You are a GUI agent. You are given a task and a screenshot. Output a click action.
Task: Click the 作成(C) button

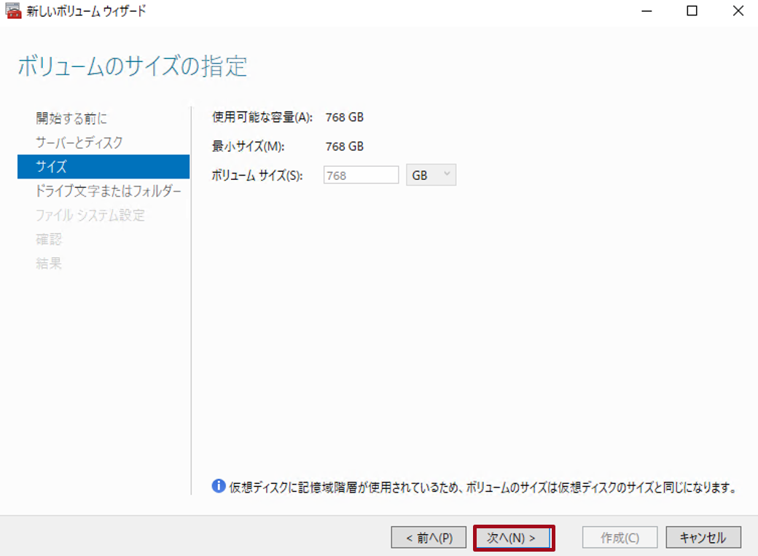(x=619, y=537)
